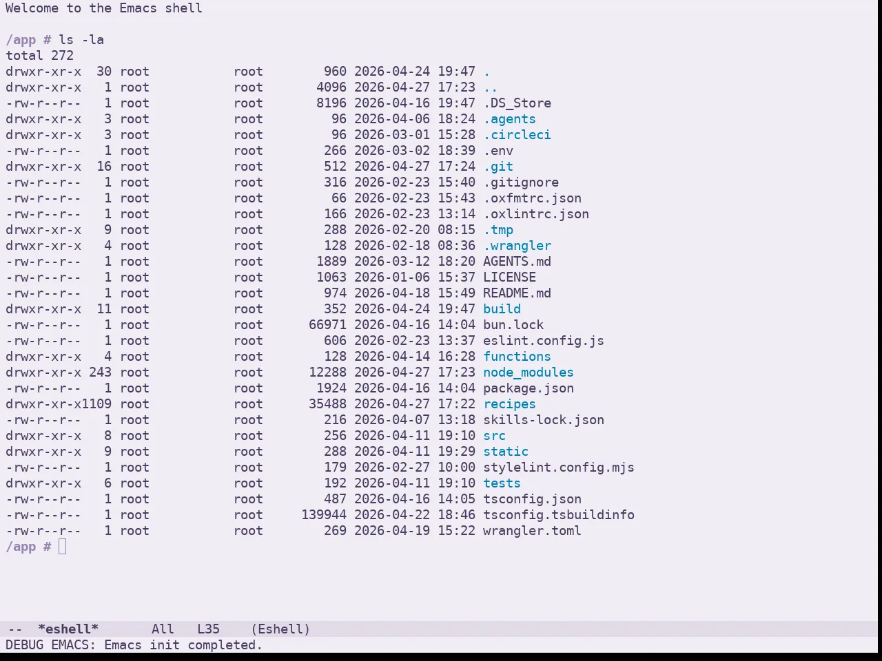Click the bun.lock file name
The width and height of the screenshot is (882, 661).
click(x=513, y=325)
